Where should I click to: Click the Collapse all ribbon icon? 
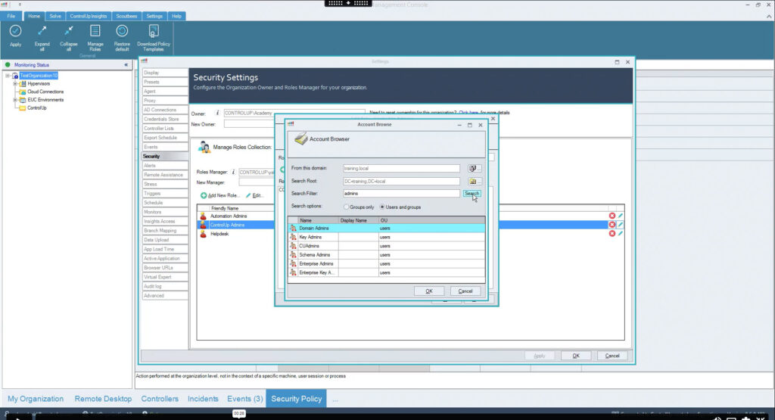click(x=68, y=31)
